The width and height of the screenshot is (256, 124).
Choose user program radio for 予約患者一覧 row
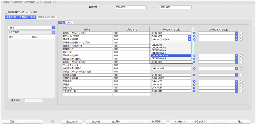pyautogui.click(x=241, y=91)
